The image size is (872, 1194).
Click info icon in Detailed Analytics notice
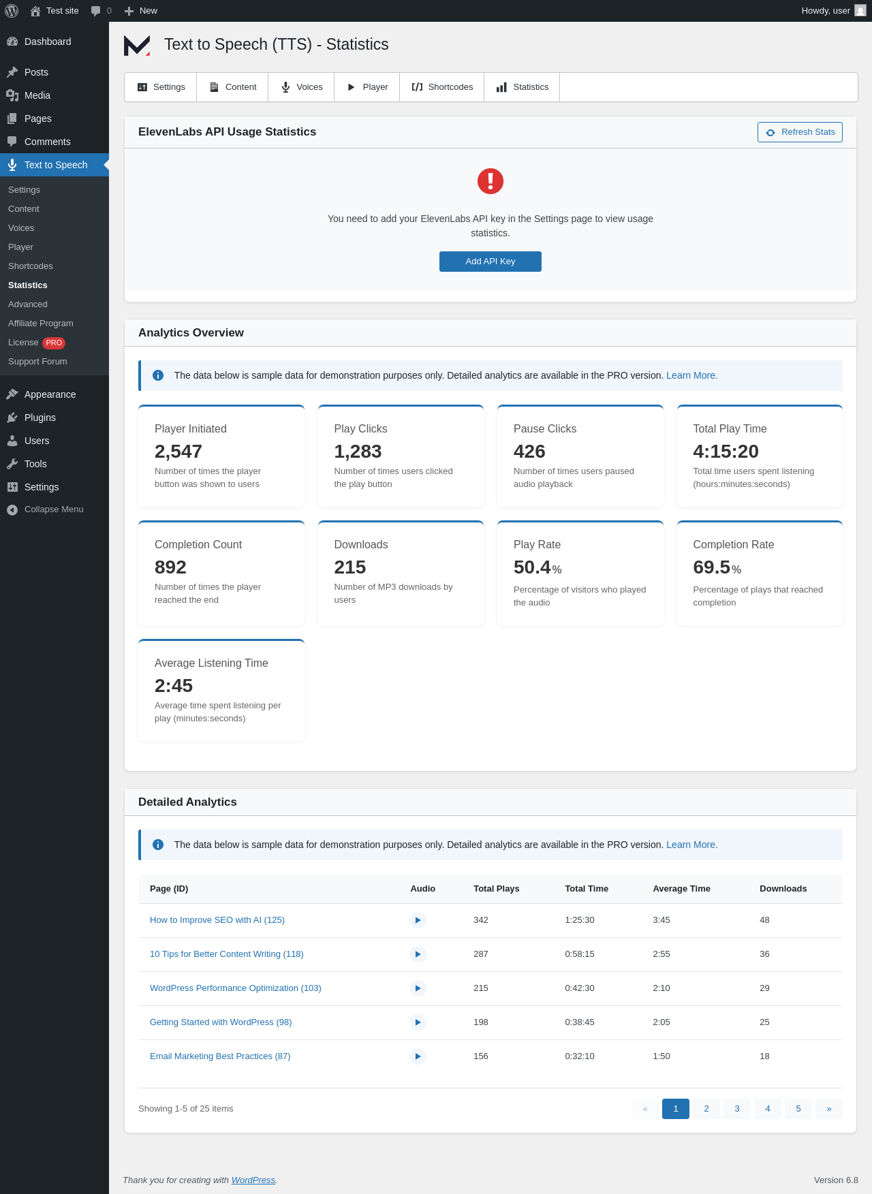tap(158, 845)
